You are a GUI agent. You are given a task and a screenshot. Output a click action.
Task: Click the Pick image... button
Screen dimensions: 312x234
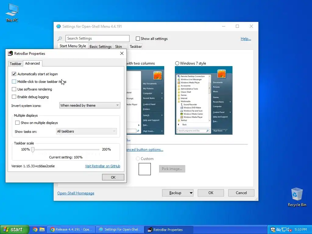(172, 169)
